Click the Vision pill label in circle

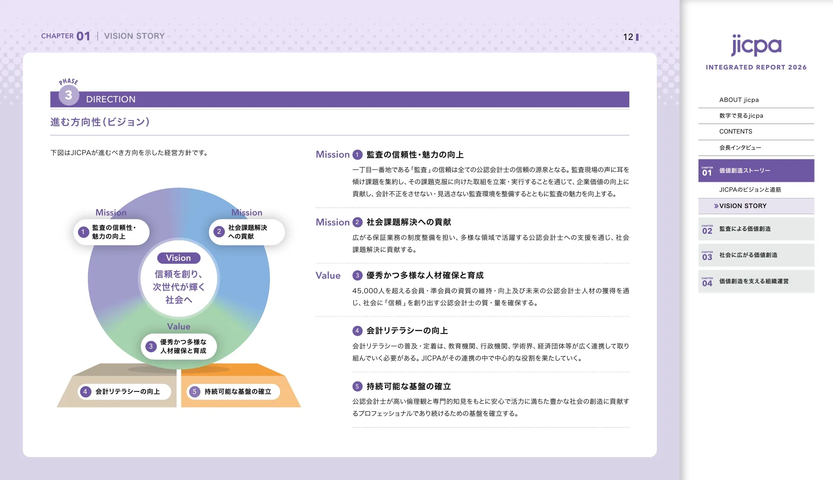click(179, 258)
